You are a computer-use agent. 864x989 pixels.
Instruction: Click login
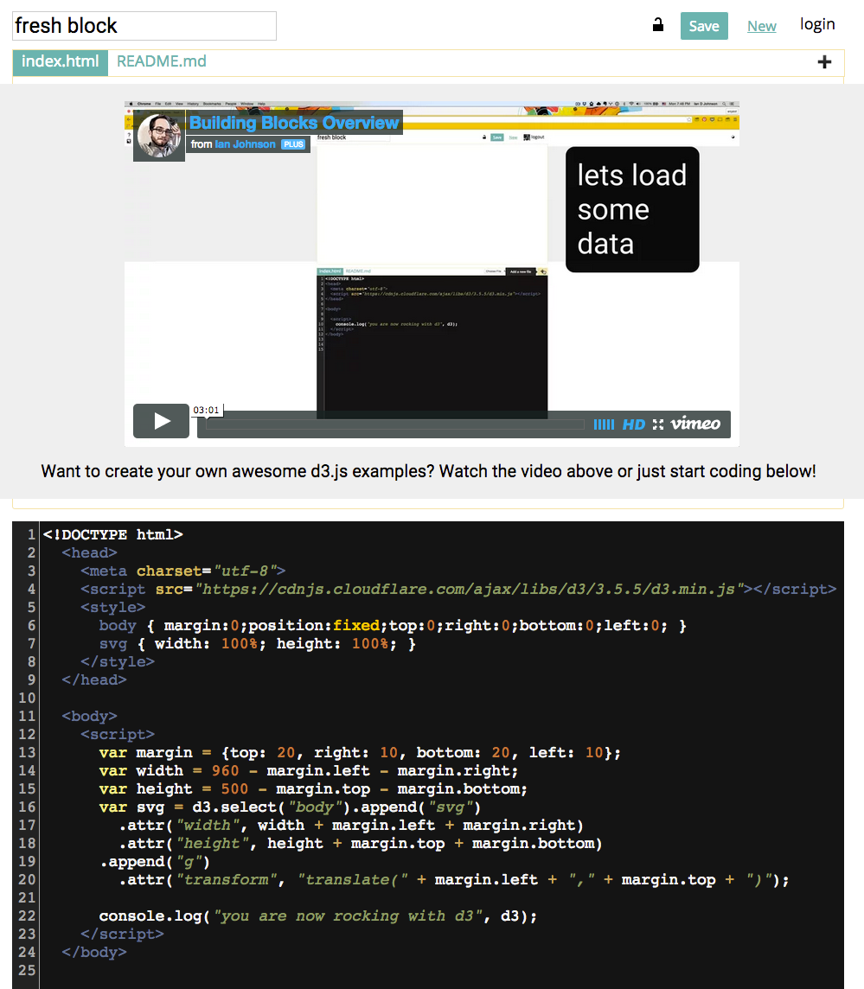tap(817, 24)
